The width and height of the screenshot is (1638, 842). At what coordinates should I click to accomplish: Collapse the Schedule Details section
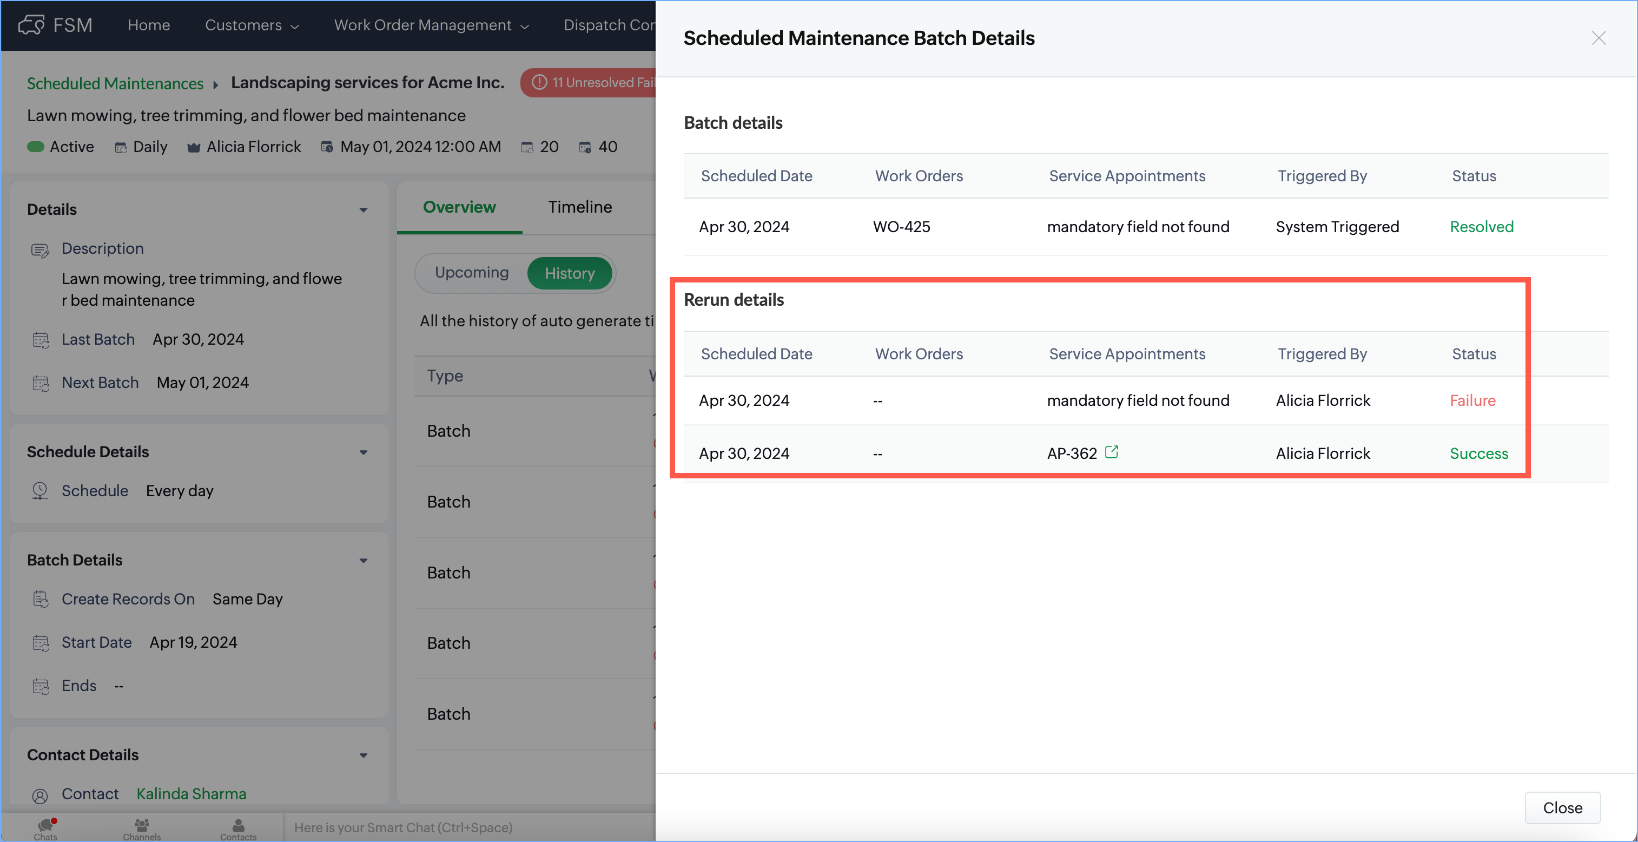[x=364, y=452]
